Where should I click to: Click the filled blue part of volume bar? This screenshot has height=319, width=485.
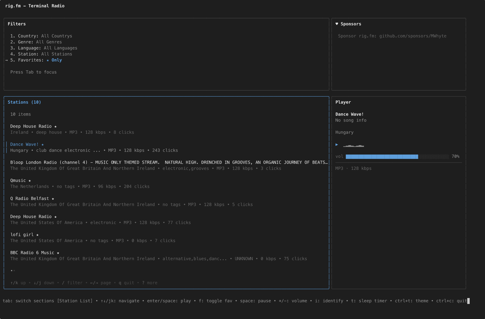[382, 156]
